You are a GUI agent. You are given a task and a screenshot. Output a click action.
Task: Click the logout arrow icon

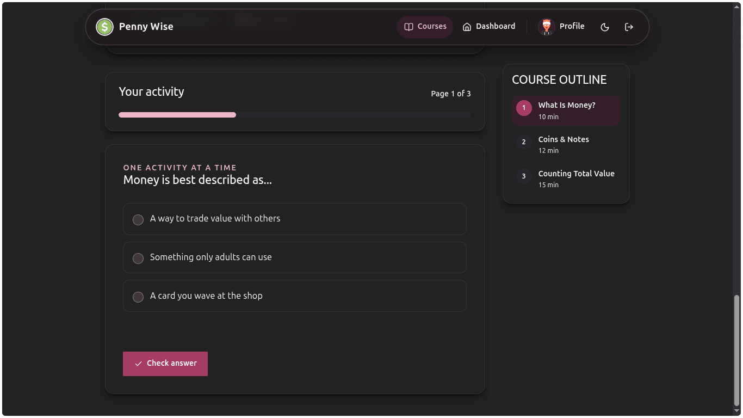(629, 27)
